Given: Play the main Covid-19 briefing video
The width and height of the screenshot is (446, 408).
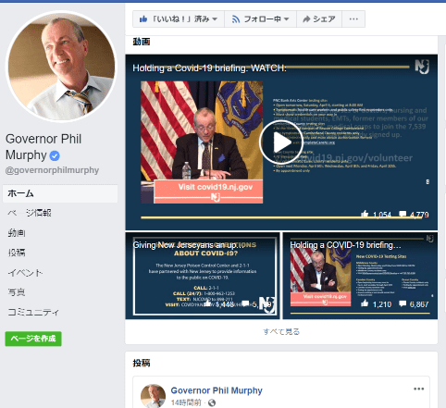Looking at the screenshot, I should pyautogui.click(x=281, y=142).
